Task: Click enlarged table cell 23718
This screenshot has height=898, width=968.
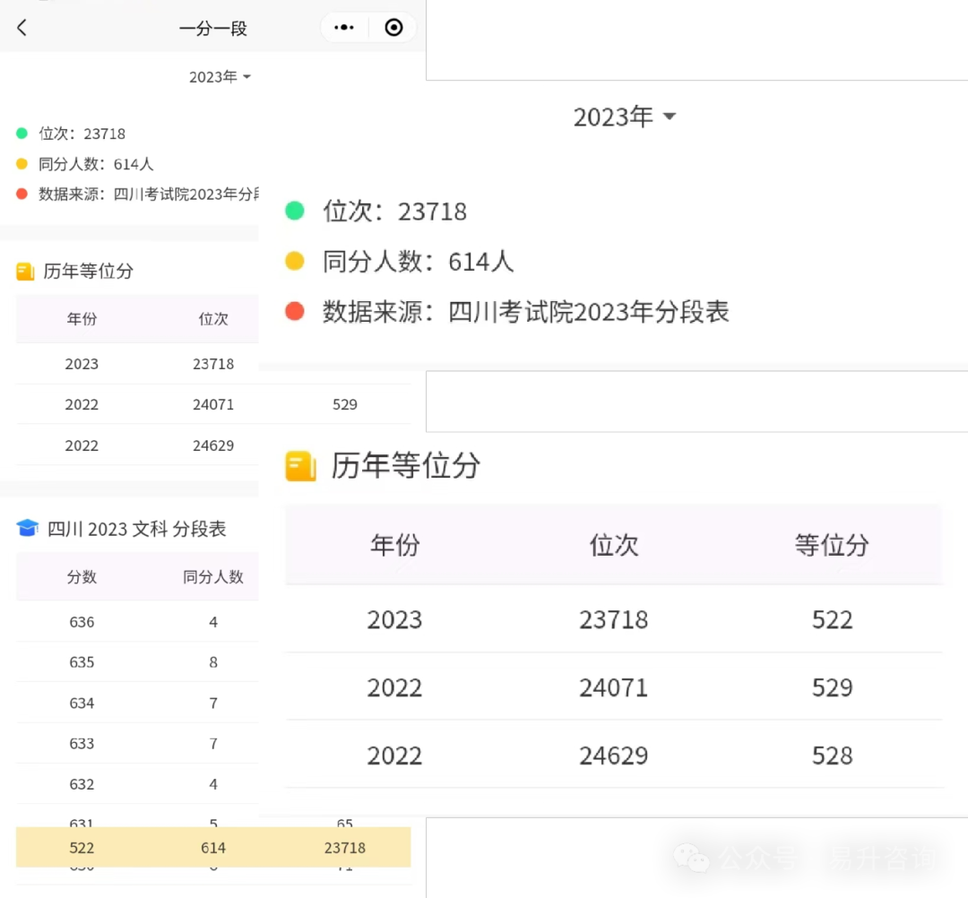Action: 614,619
